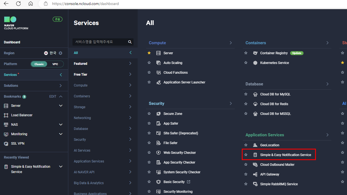The width and height of the screenshot is (347, 195).
Task: Click the Cloud Functions service icon
Action: coord(159,73)
